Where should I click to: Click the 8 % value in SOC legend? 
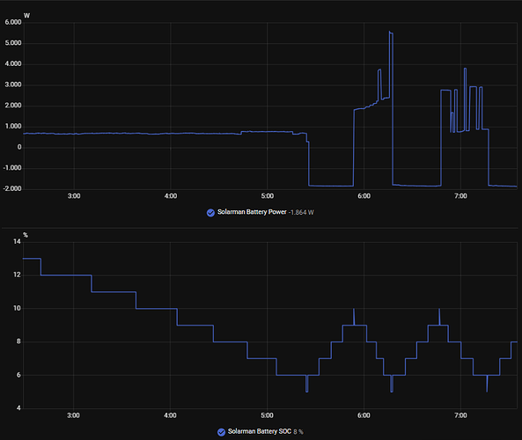[298, 432]
